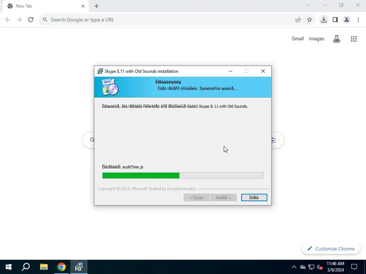The height and width of the screenshot is (274, 366).
Task: Close the New Tab tab
Action: [x=83, y=6]
